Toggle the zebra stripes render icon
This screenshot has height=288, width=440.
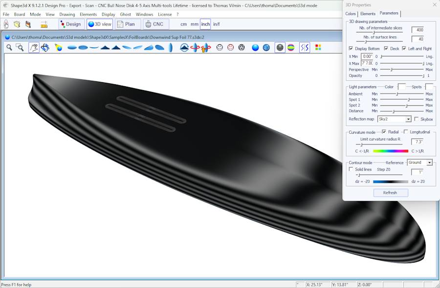coord(280,48)
